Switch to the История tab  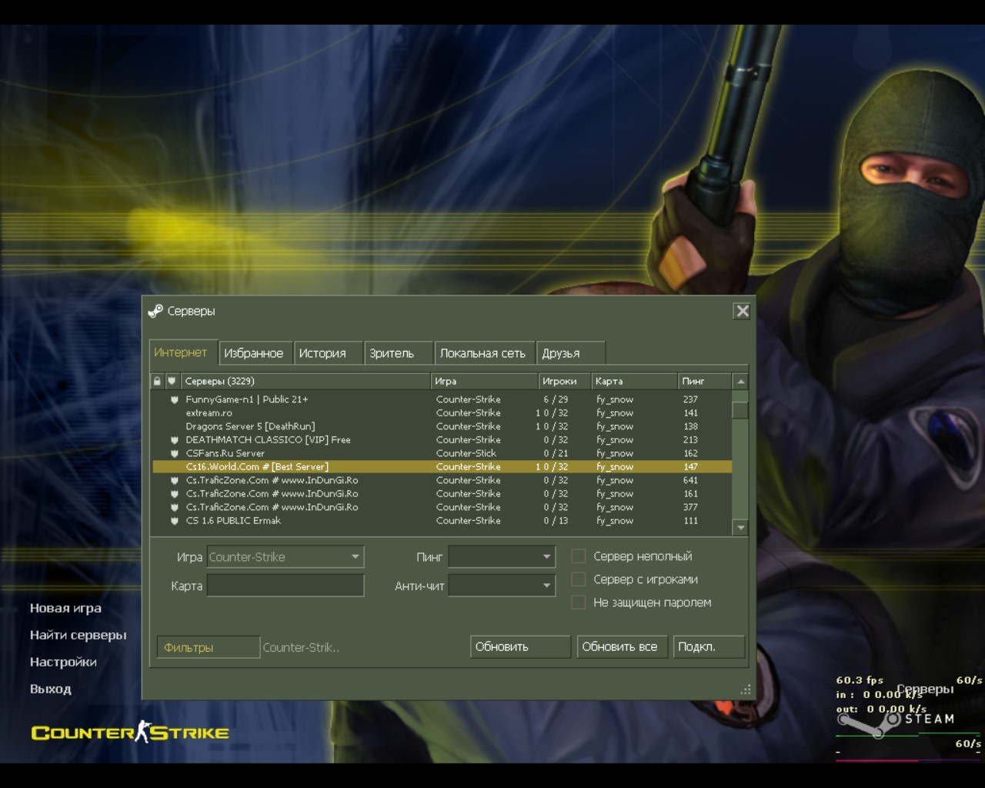(x=329, y=353)
